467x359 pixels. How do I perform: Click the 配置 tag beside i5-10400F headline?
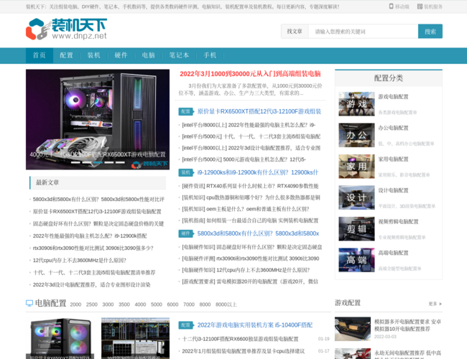point(186,325)
